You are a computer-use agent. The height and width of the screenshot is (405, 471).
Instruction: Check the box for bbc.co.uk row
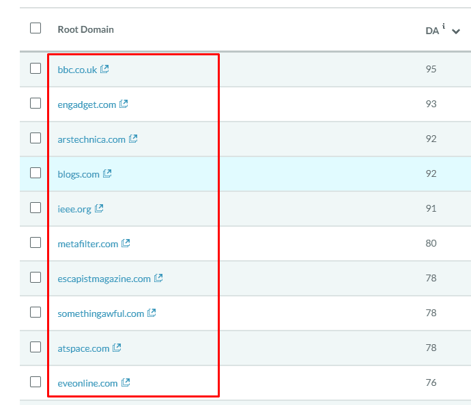pyautogui.click(x=35, y=68)
